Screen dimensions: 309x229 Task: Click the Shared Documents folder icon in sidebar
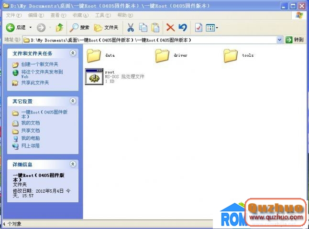(x=15, y=131)
